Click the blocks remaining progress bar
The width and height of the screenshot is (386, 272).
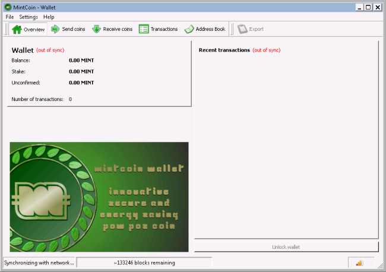tap(144, 262)
